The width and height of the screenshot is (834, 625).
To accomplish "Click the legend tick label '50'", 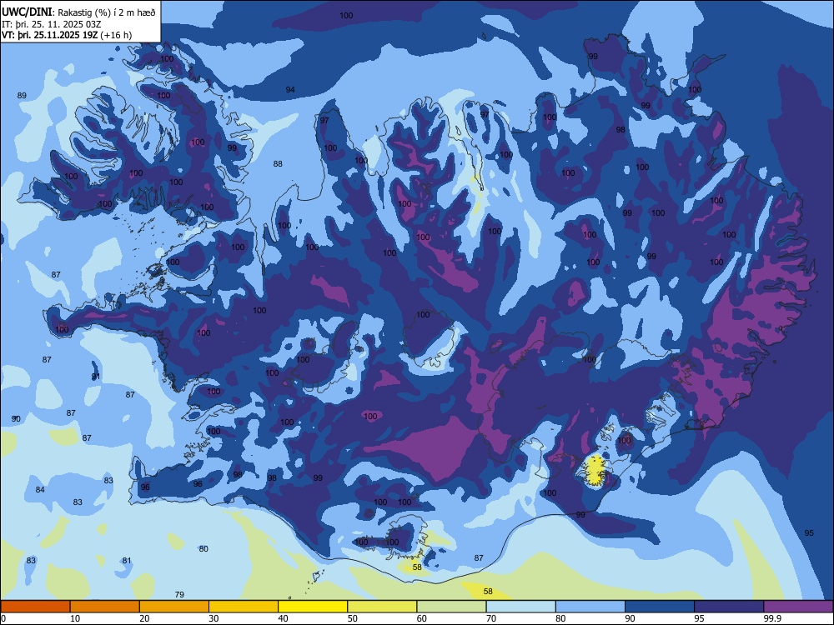I will tap(353, 618).
